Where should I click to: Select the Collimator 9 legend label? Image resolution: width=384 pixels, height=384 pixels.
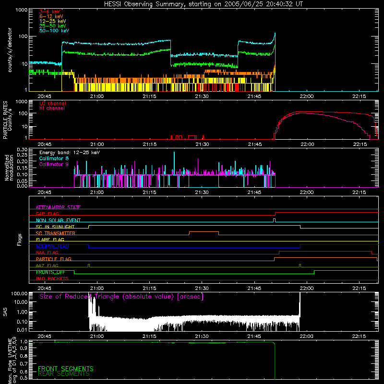pos(54,164)
